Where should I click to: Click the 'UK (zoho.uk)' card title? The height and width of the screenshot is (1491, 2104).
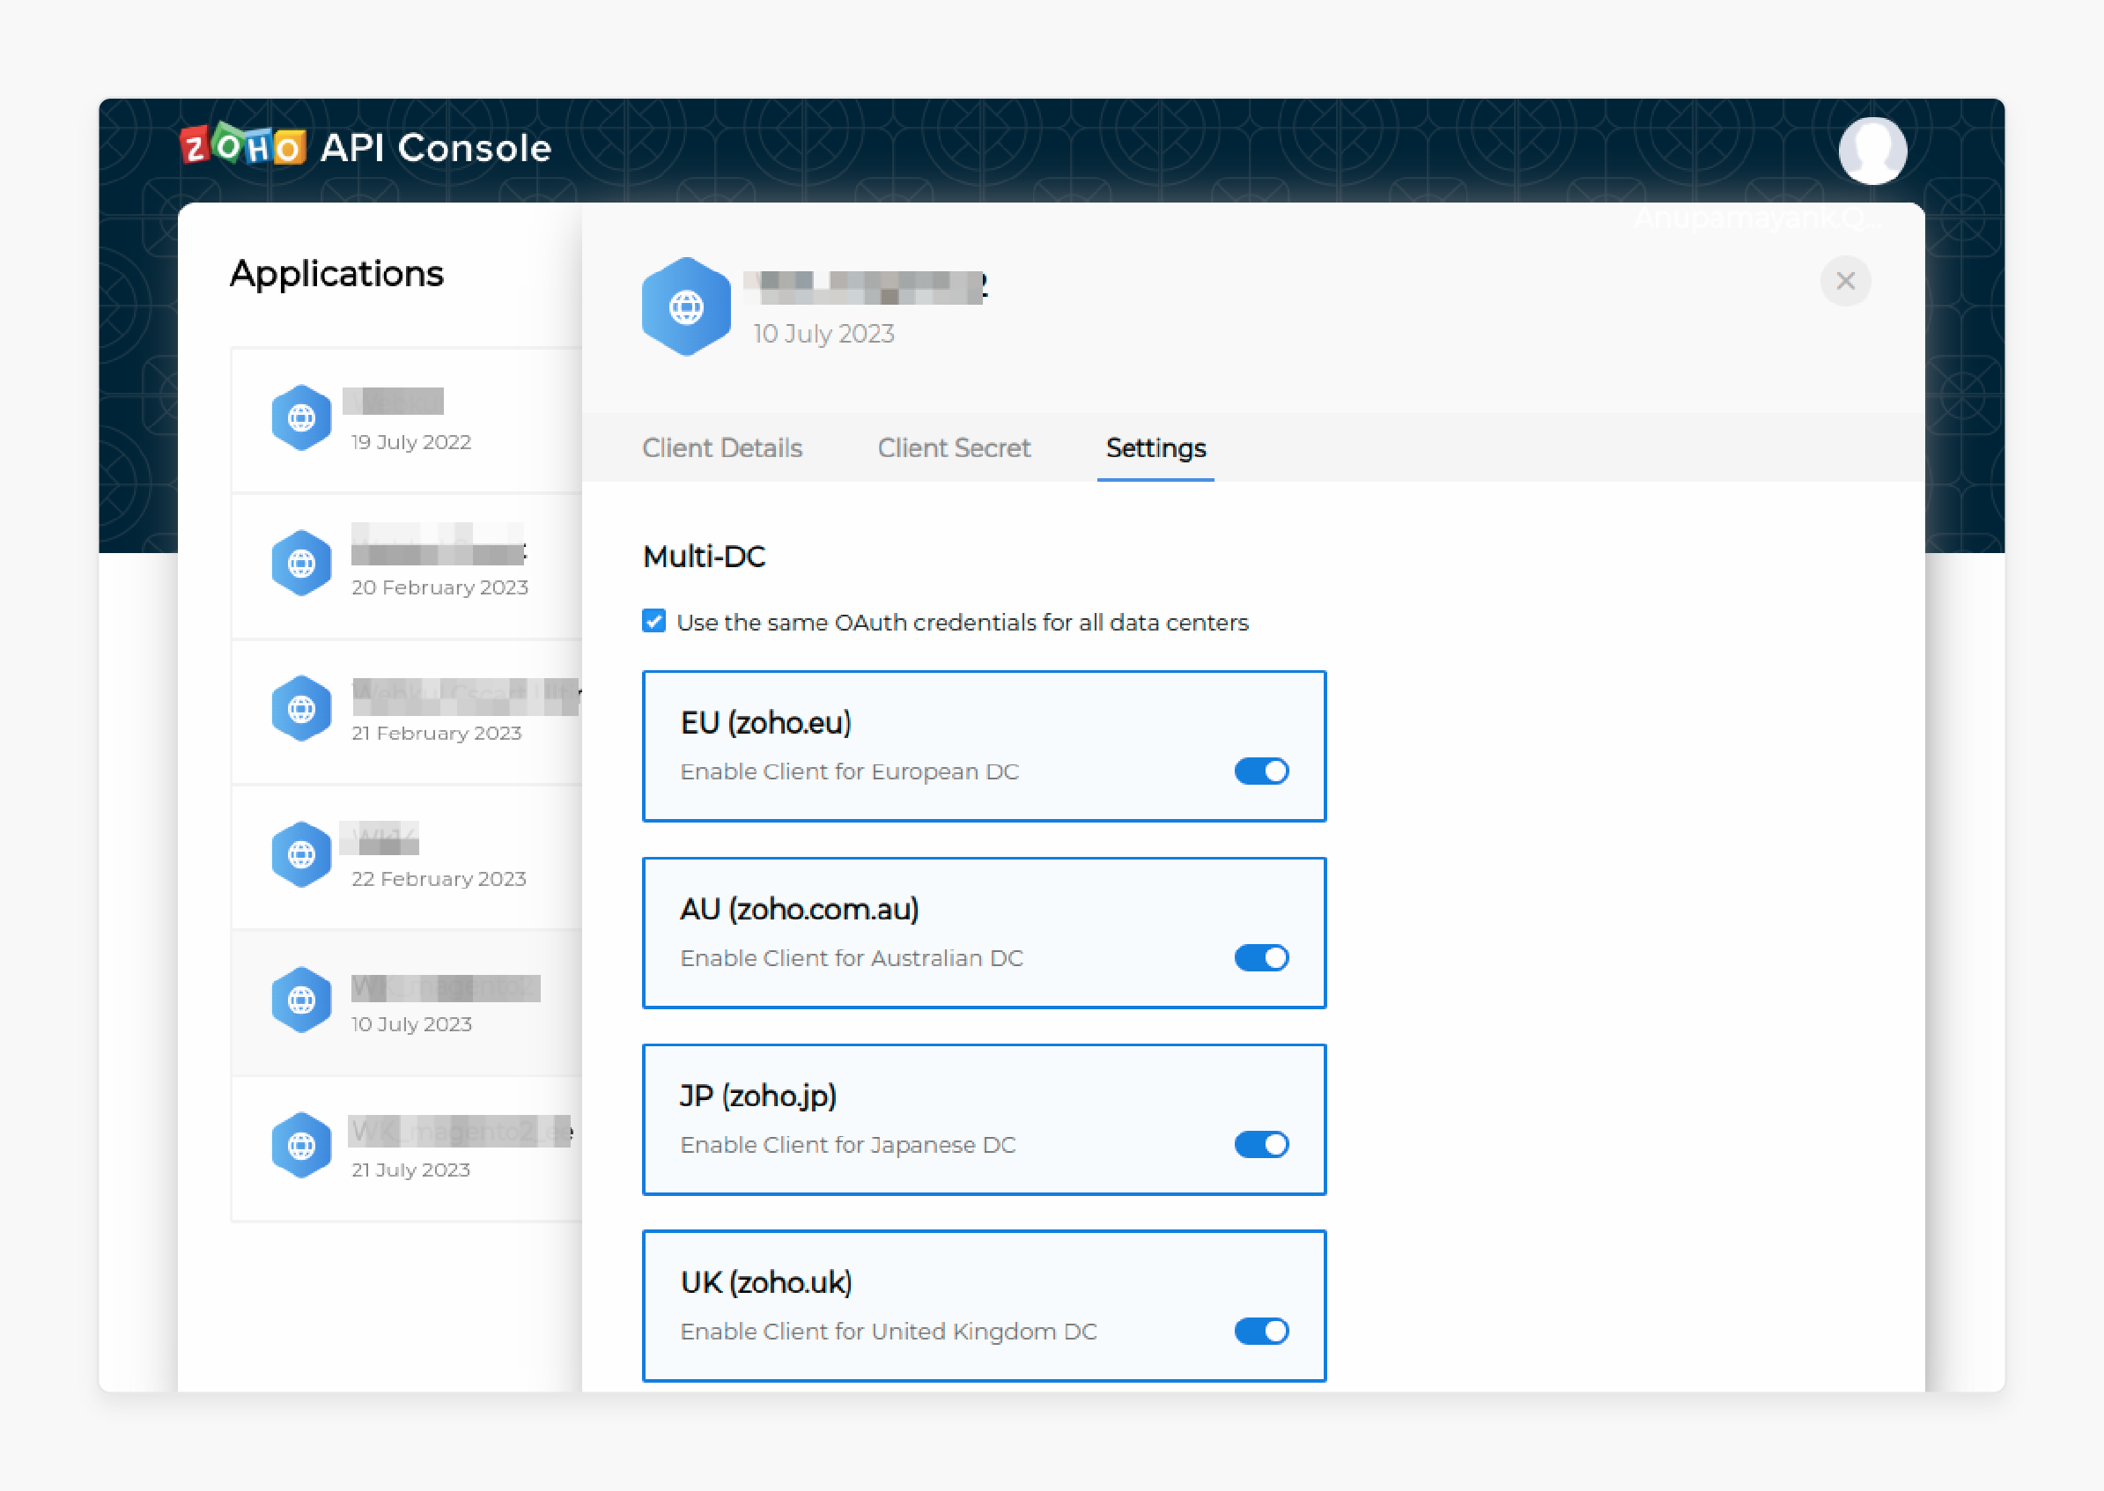click(765, 1281)
